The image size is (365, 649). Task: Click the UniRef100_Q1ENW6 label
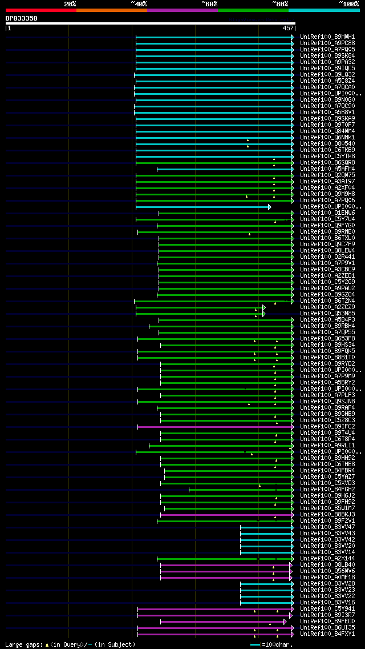[x=327, y=213]
